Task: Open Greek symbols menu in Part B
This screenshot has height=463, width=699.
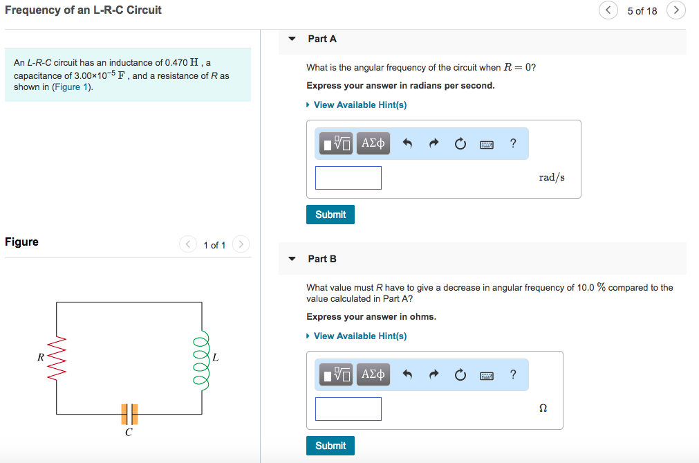Action: coord(373,374)
